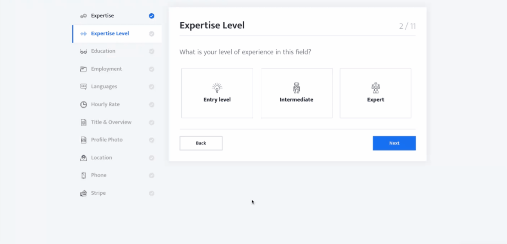Click the Stripe payment icon

pos(83,193)
